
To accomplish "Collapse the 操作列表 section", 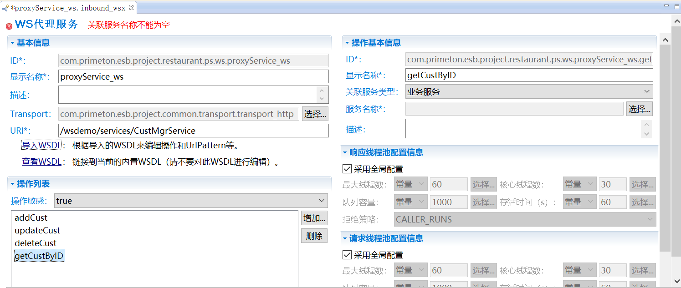I will 12,184.
